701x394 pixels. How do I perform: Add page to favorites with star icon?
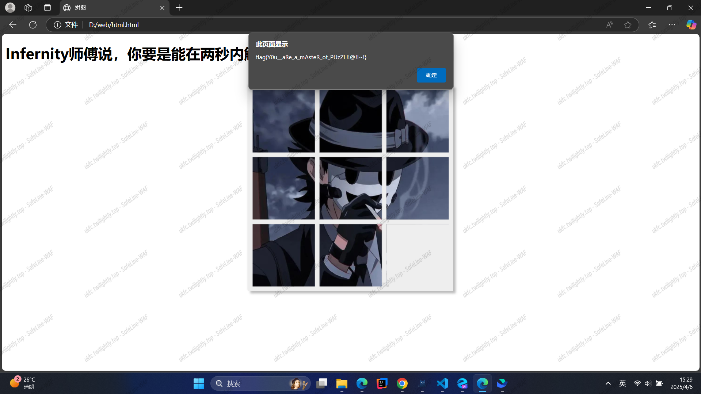628,25
